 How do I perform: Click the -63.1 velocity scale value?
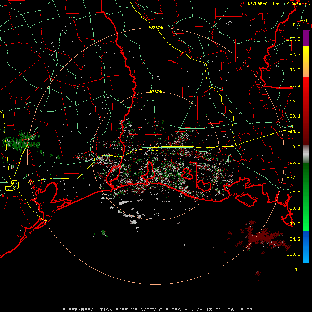294,208
